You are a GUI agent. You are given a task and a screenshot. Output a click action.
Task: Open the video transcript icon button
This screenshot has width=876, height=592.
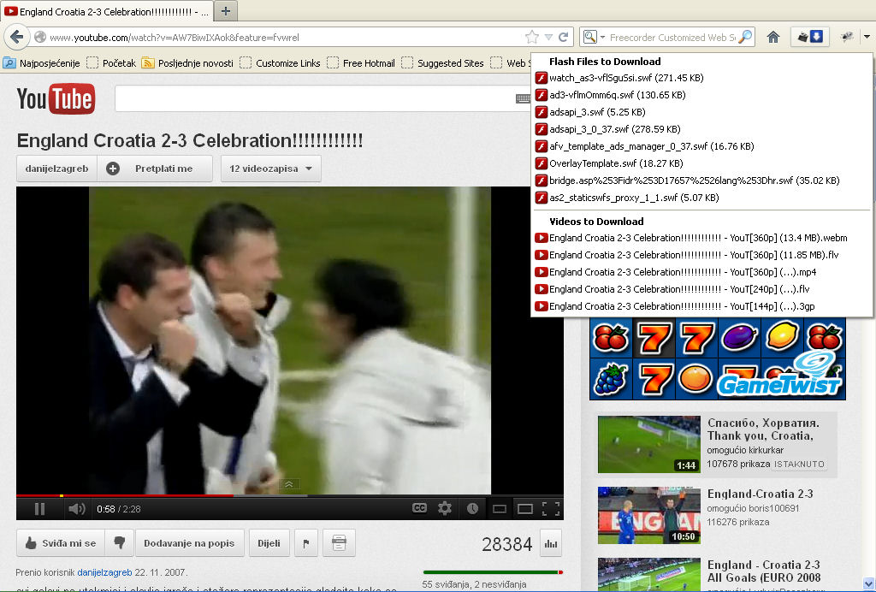point(339,543)
